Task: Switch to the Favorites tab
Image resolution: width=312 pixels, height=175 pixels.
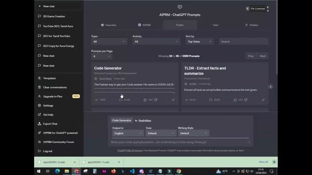Action: coord(108,25)
